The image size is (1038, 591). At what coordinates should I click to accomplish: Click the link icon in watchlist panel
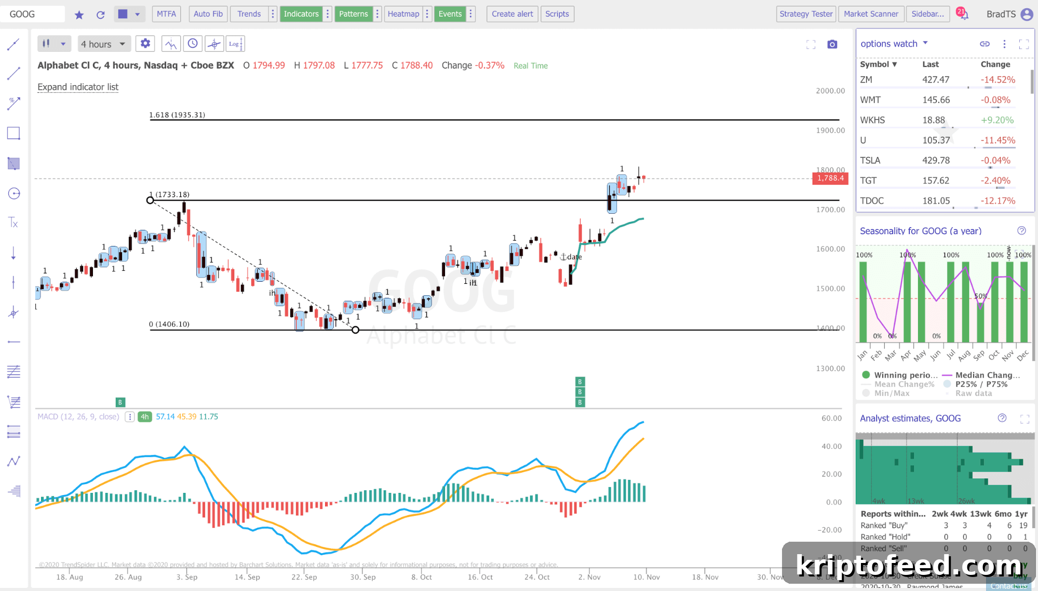click(985, 44)
